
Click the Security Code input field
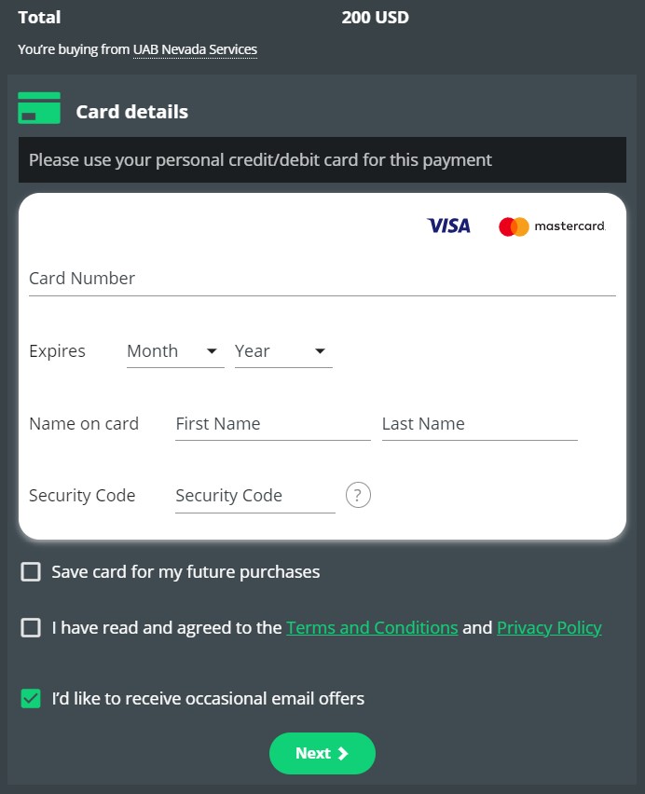coord(254,496)
